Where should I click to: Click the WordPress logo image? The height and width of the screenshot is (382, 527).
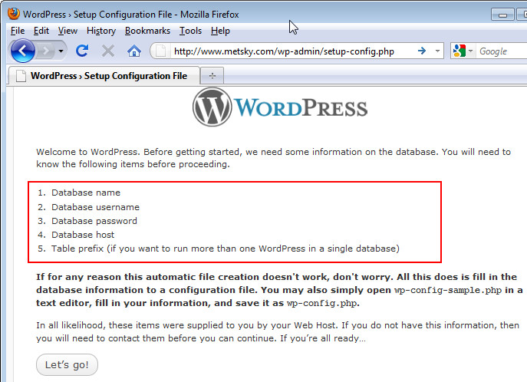[280, 107]
